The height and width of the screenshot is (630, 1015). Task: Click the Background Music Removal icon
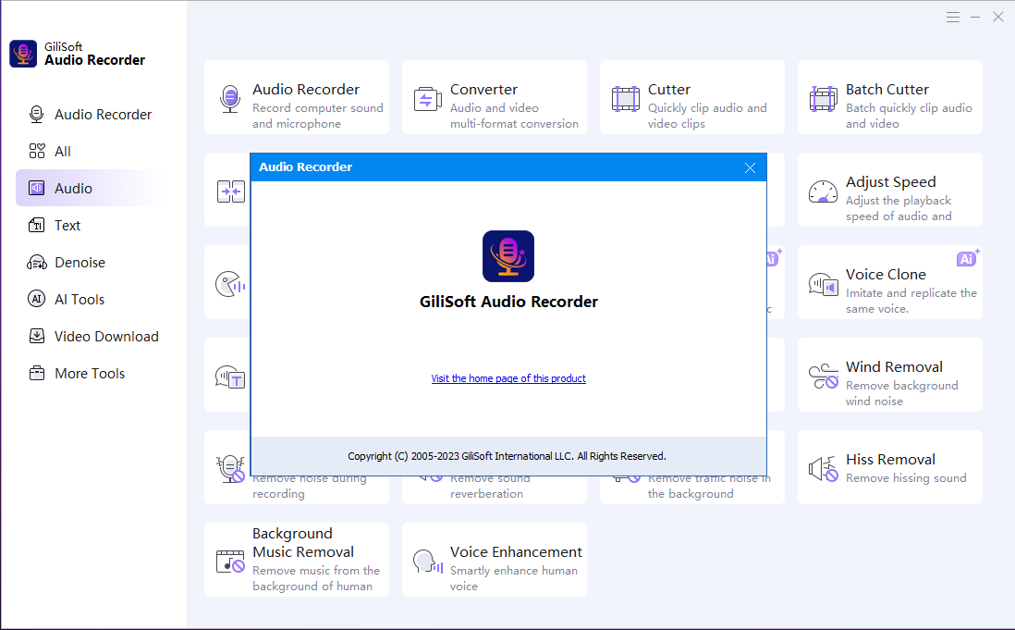tap(230, 561)
